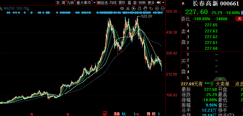Screen dimensions: 243x116
Task: Click the 点击 link in alert bar
Action: (x=239, y=84)
